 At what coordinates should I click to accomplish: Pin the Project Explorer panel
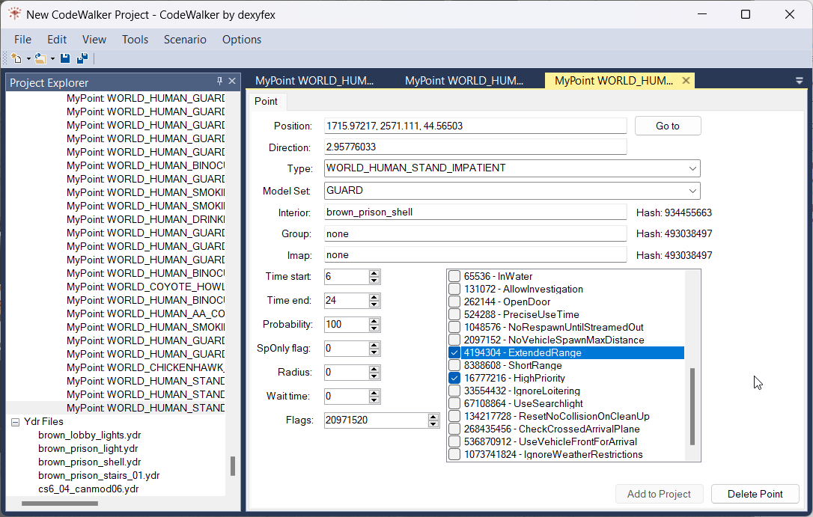click(x=219, y=82)
